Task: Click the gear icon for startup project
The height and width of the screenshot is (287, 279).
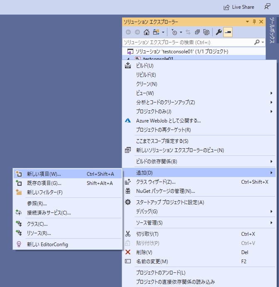Action: [x=128, y=202]
